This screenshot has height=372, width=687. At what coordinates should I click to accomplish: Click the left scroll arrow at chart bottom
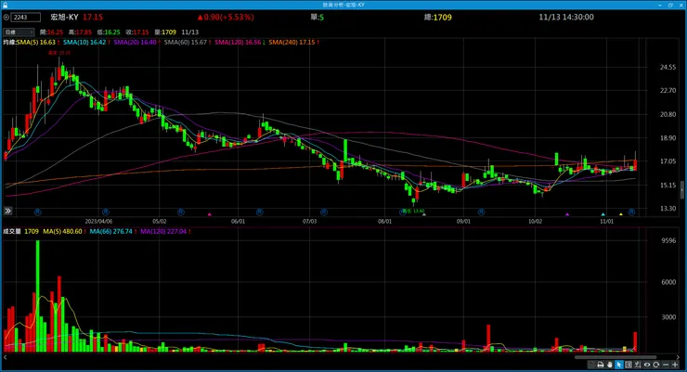pos(6,357)
